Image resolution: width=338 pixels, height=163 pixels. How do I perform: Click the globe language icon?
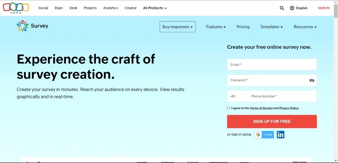pyautogui.click(x=292, y=8)
